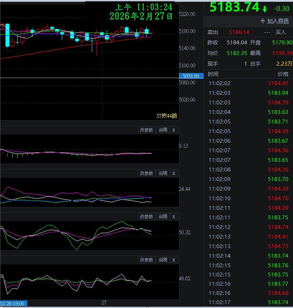This screenshot has width=293, height=308.
Task: Close the indicator panel showing 9.13
Action: pyautogui.click(x=174, y=130)
